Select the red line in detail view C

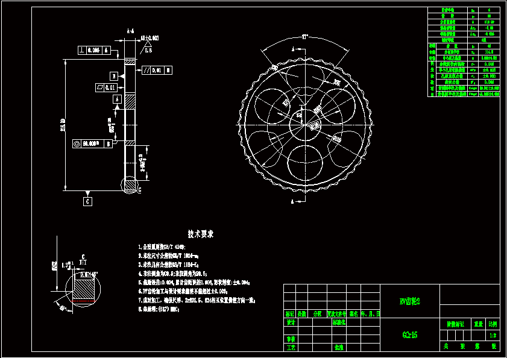pyautogui.click(x=83, y=301)
